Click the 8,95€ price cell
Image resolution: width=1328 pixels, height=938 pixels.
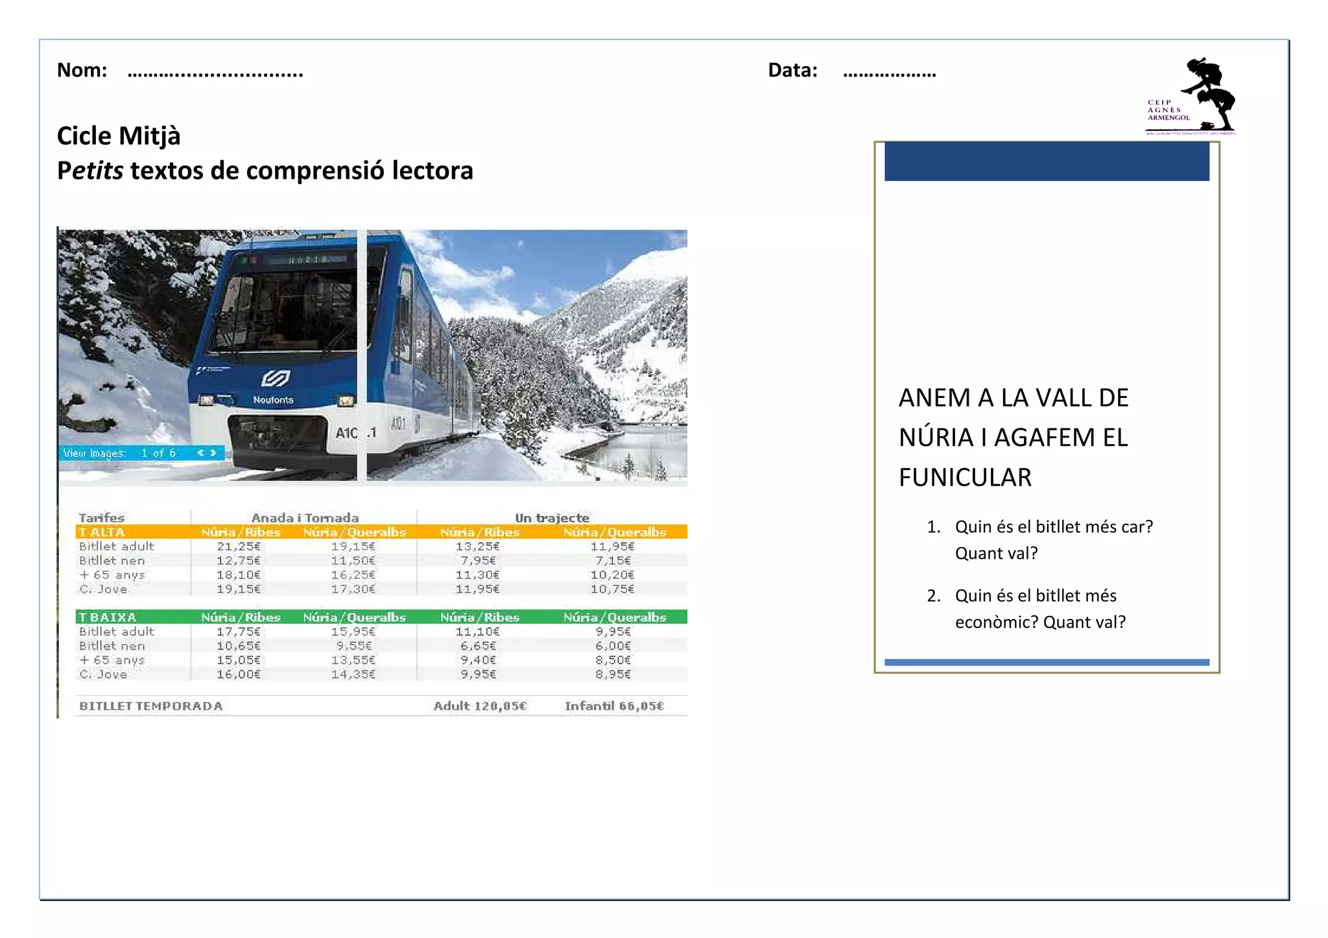(x=613, y=674)
